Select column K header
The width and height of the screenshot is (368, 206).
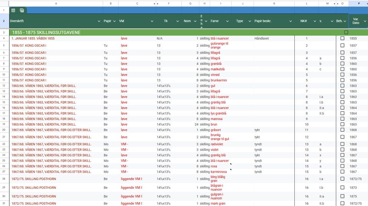274,3
